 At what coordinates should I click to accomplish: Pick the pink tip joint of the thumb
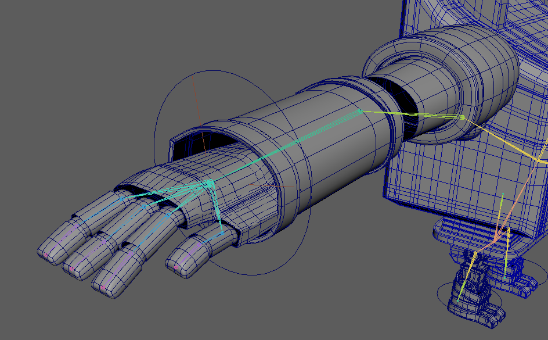(x=176, y=267)
